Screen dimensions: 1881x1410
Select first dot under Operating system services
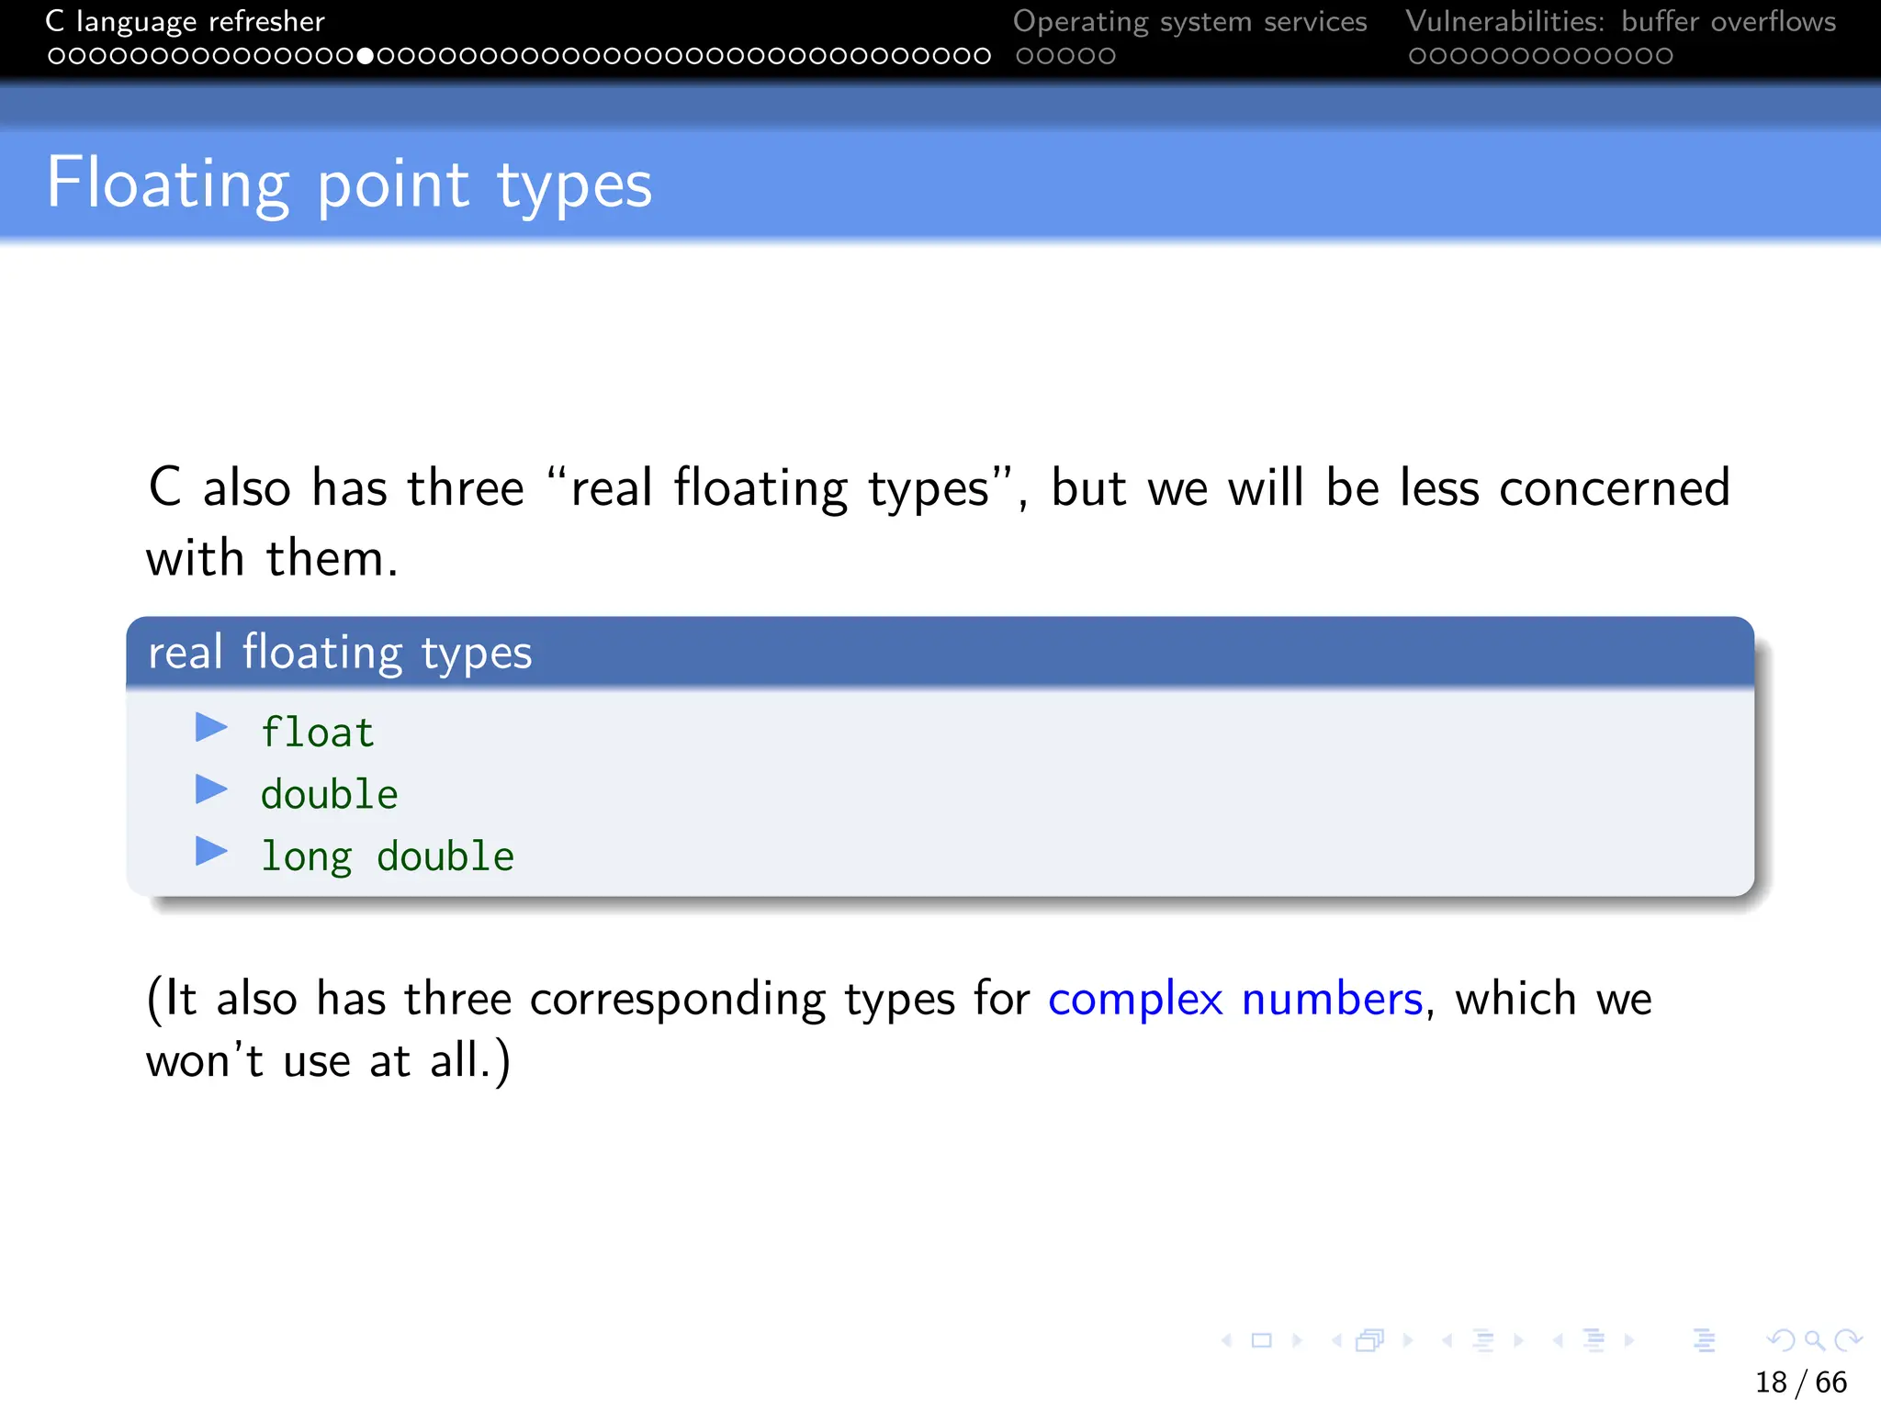[1025, 56]
